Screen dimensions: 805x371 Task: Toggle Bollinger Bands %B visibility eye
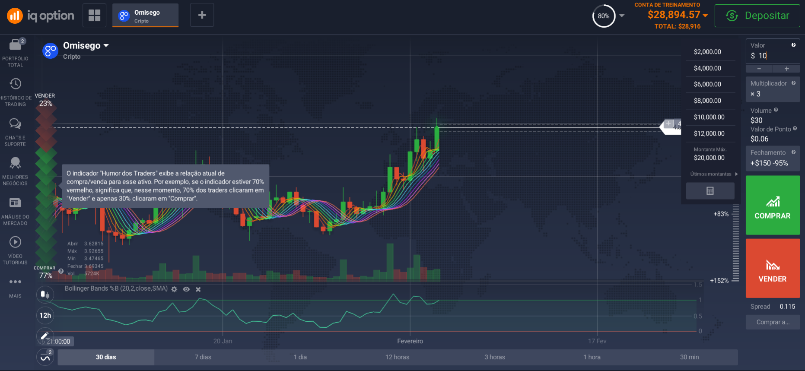pyautogui.click(x=186, y=289)
